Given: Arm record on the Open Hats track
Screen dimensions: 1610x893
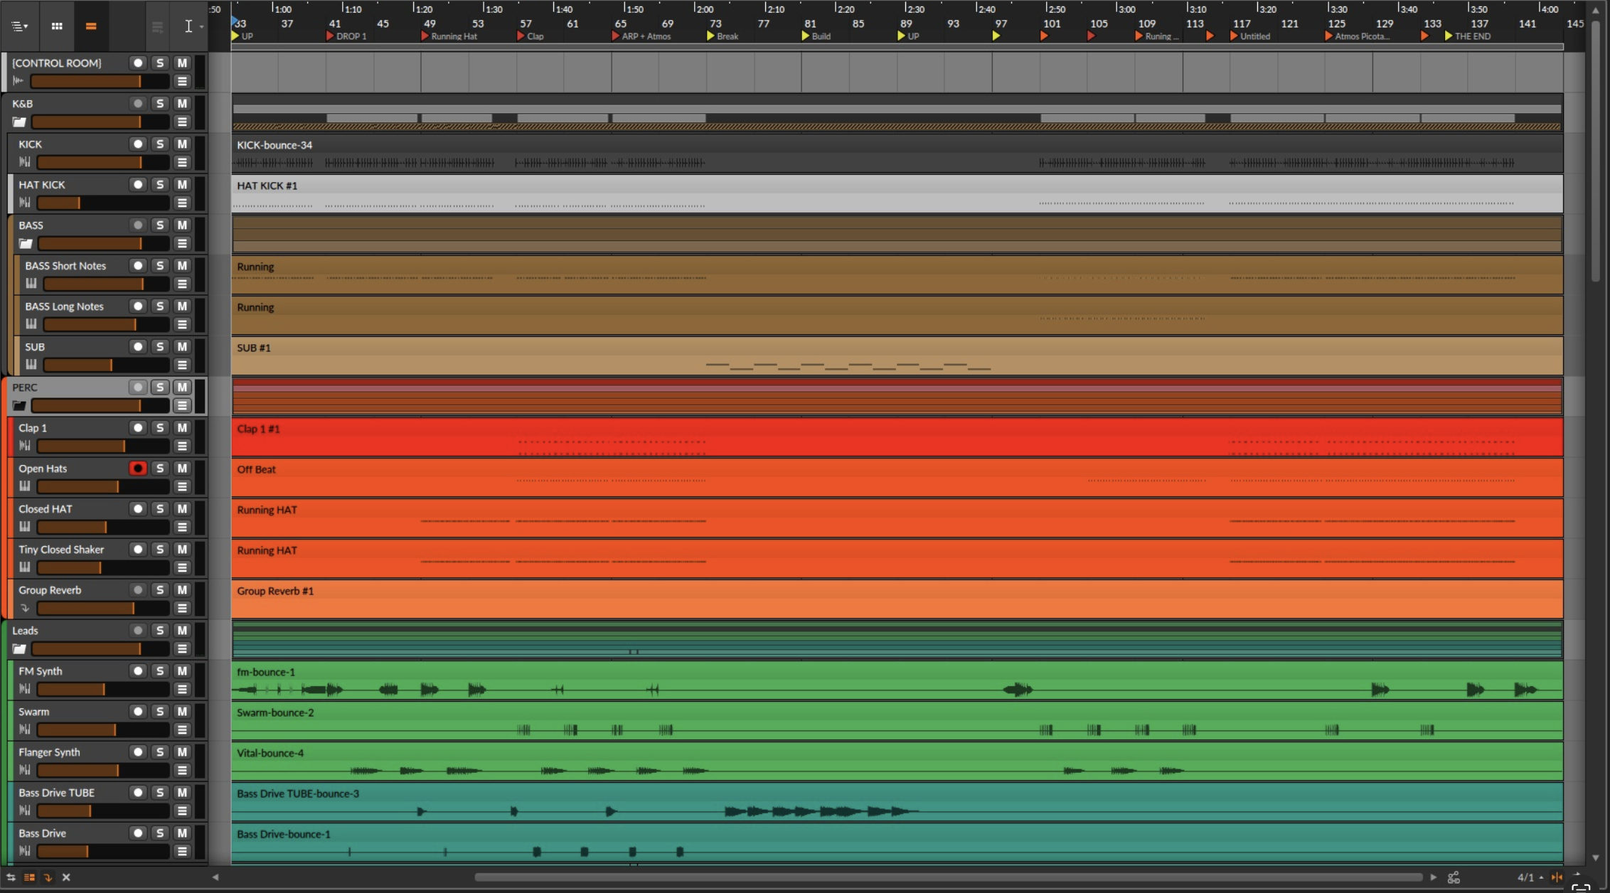Looking at the screenshot, I should [138, 469].
